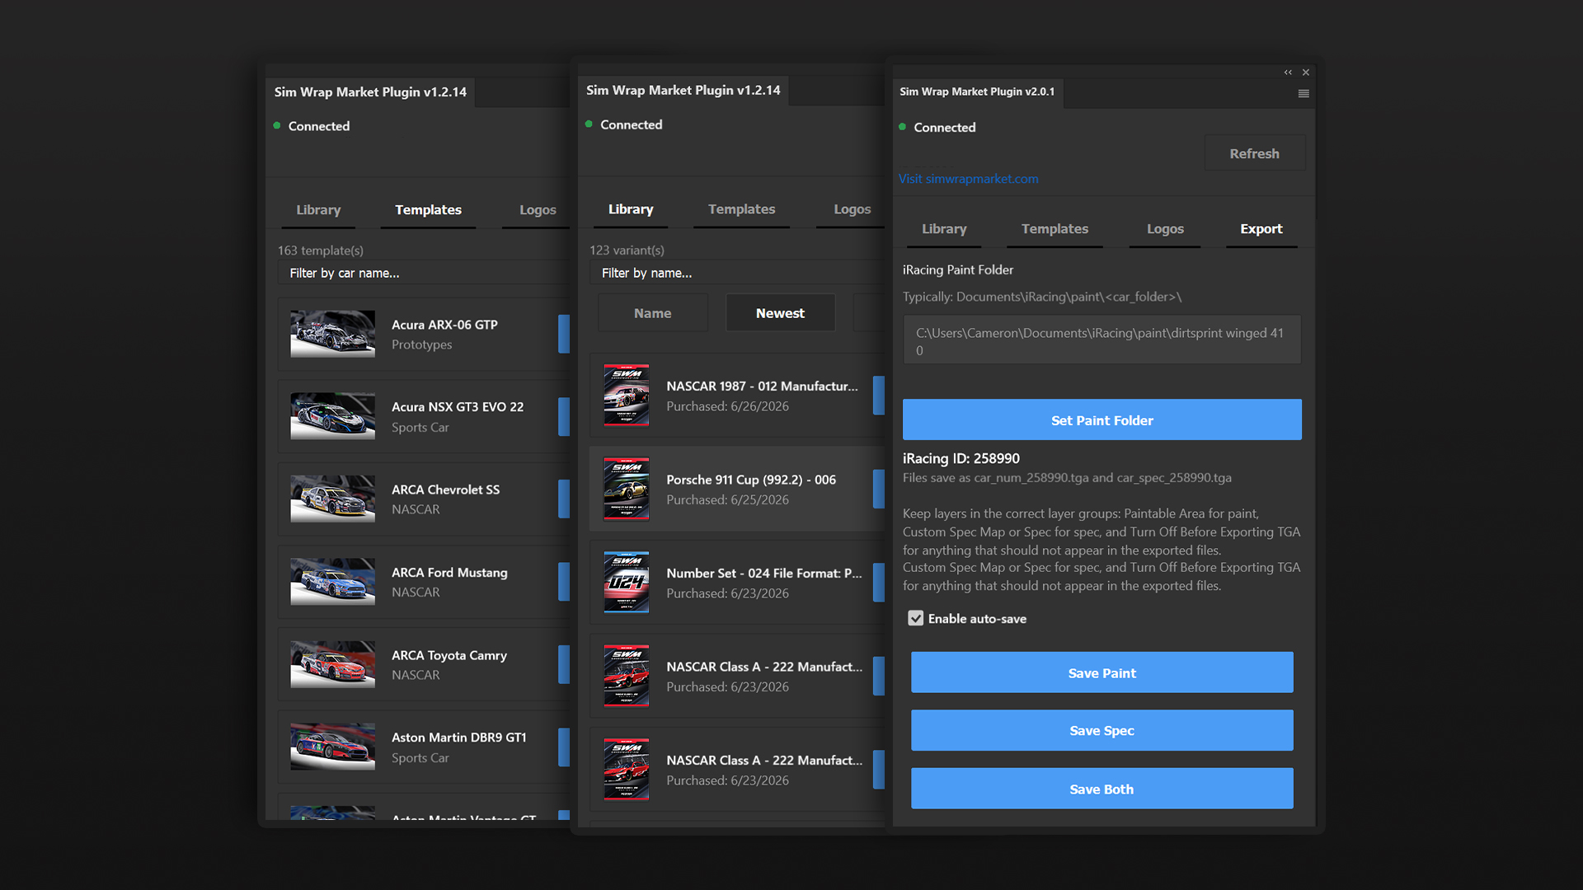Open Templates tab in v2.0.1 panel
The image size is (1583, 890).
[x=1055, y=229]
